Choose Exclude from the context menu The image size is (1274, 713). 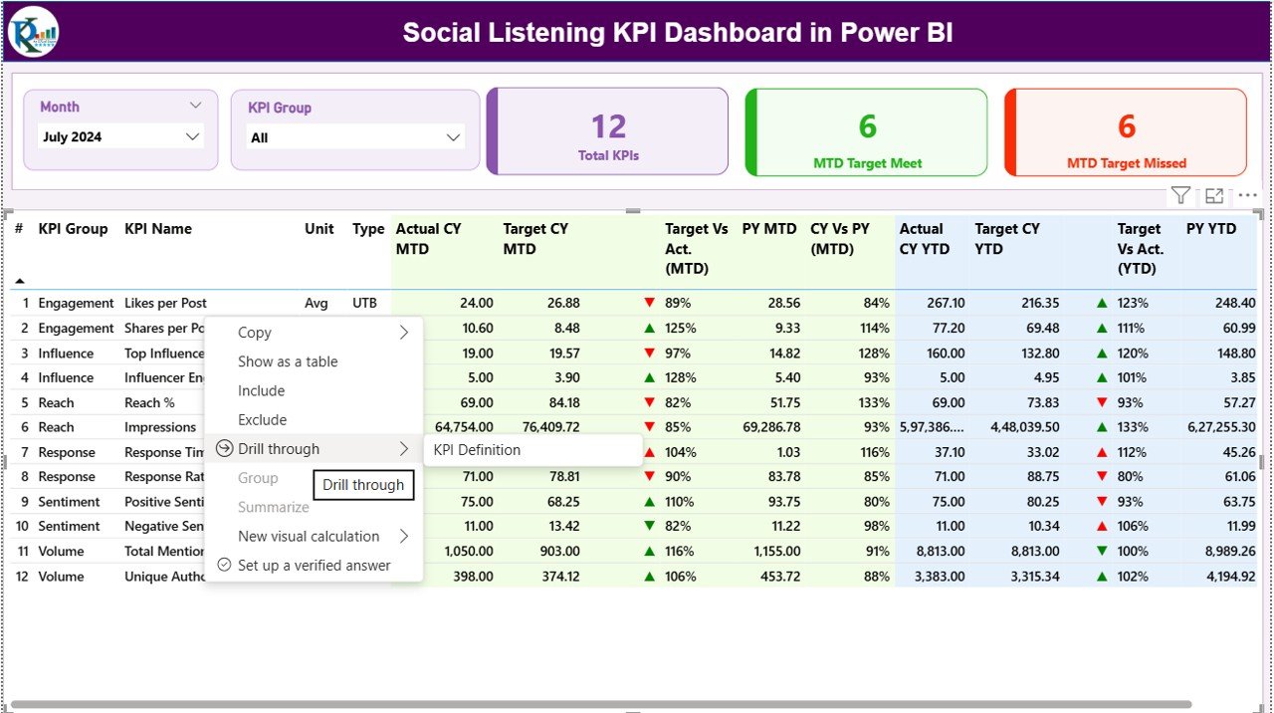(262, 419)
